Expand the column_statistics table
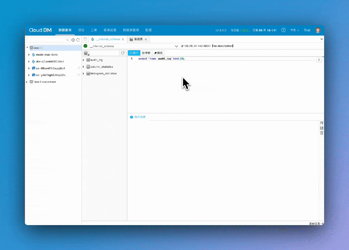The image size is (349, 250). [x=83, y=67]
